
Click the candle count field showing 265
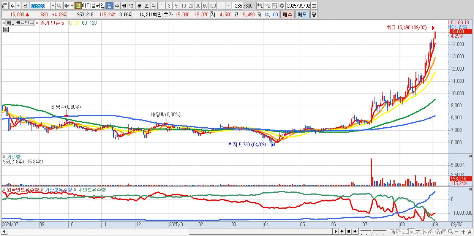[238, 6]
